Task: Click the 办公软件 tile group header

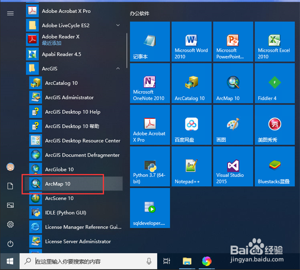Action: [140, 13]
